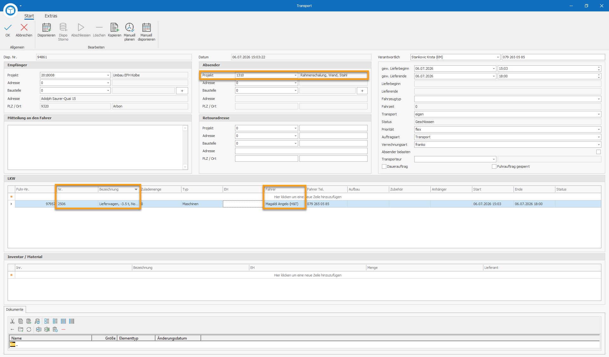The image size is (609, 357).
Task: Click the Manuell disponieren calendar icon
Action: (147, 28)
